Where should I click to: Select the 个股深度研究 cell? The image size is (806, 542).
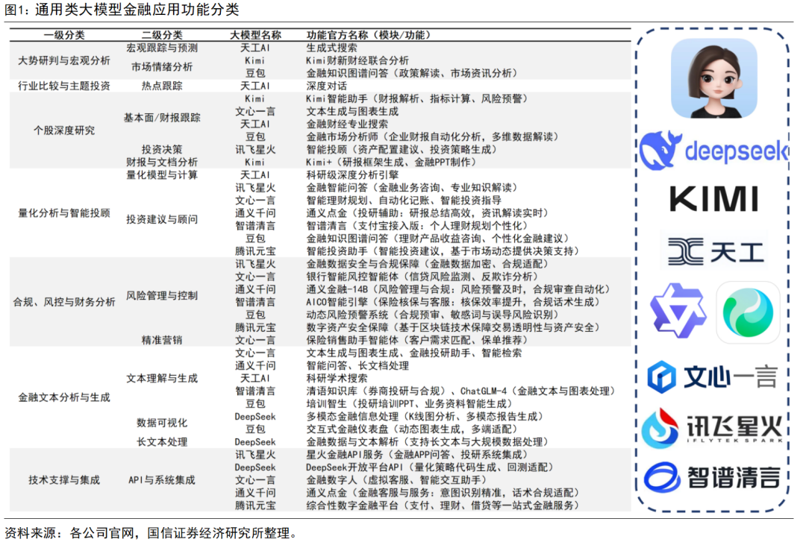point(64,130)
